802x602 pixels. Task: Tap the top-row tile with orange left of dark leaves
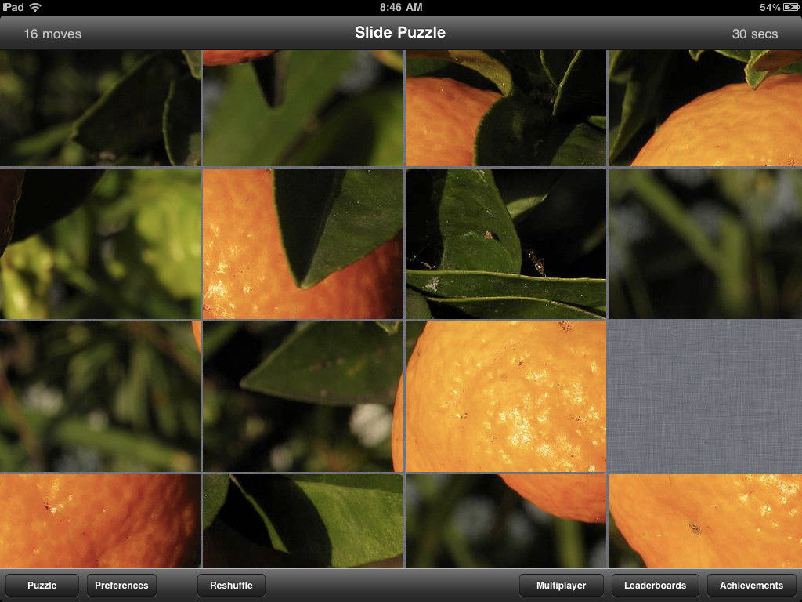click(505, 108)
